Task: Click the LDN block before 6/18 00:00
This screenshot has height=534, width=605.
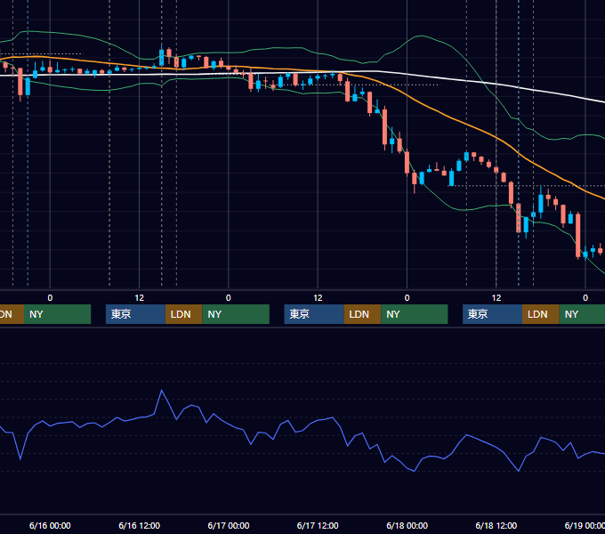Action: pyautogui.click(x=362, y=314)
